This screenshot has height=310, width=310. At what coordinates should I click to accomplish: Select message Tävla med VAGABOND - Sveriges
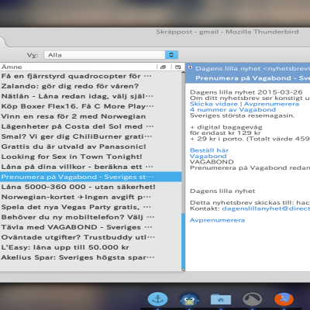[91, 227]
